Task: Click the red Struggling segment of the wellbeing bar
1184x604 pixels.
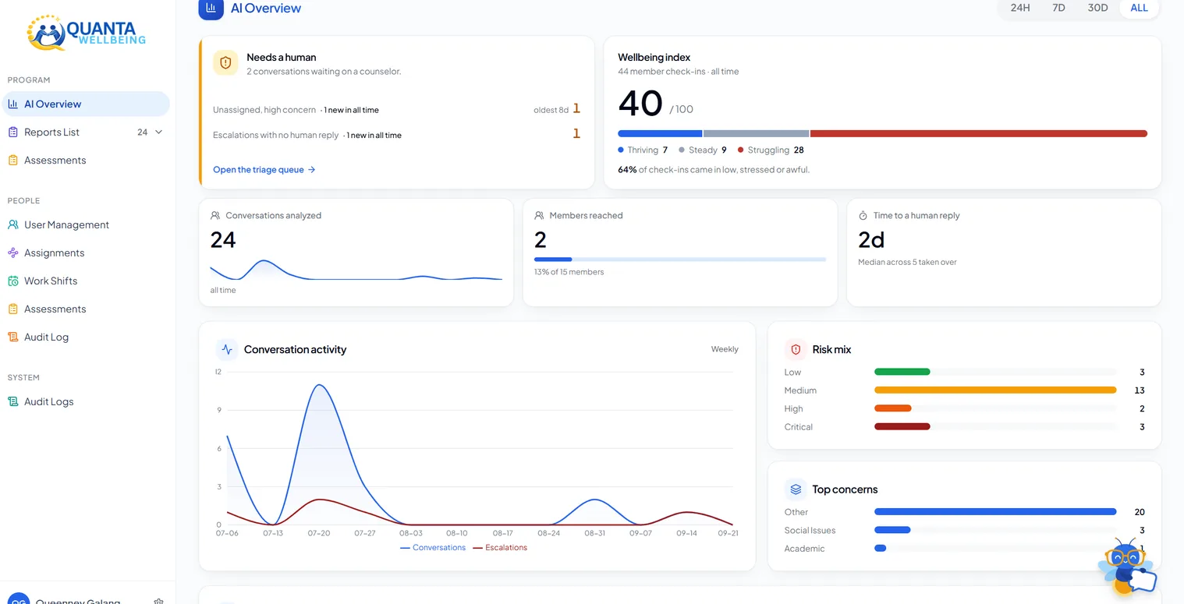Action: point(979,134)
